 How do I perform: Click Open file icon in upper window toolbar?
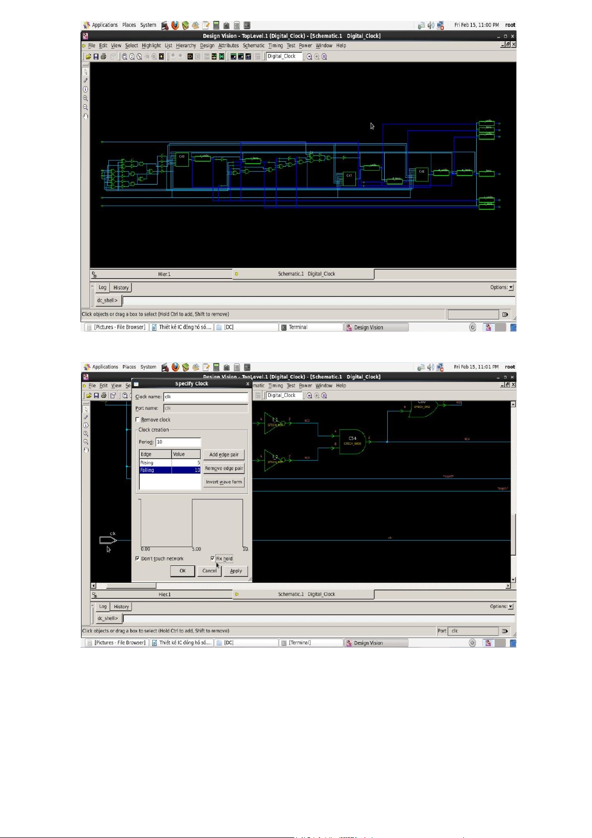click(x=88, y=57)
